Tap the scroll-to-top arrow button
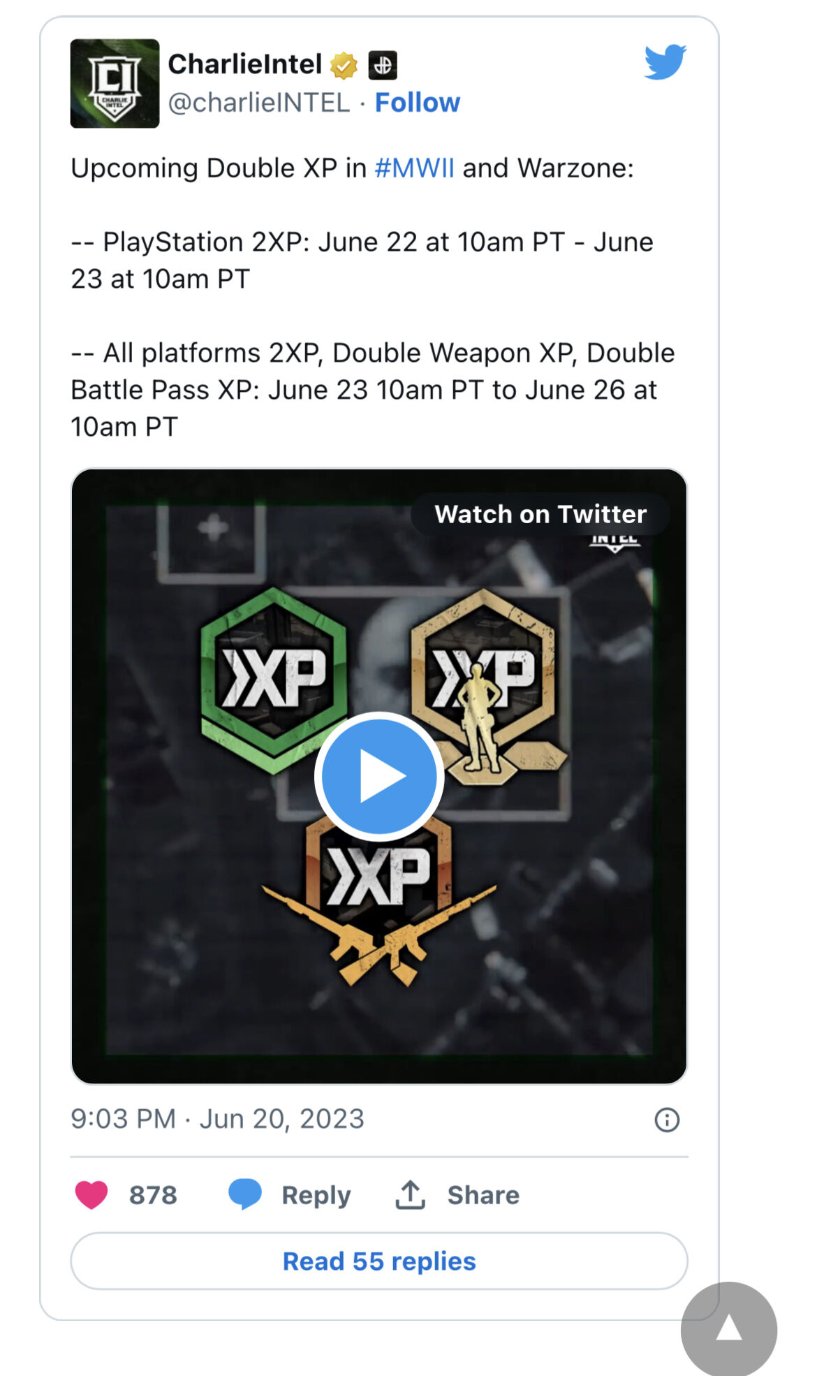Image resolution: width=817 pixels, height=1376 pixels. [729, 1329]
